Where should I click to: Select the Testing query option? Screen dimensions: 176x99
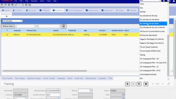(x=142, y=55)
